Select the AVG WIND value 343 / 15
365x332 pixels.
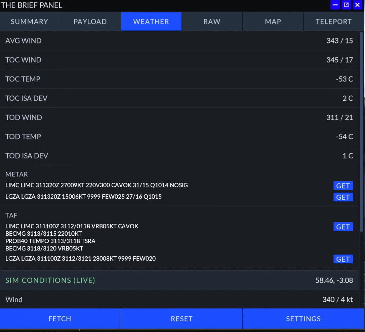tap(340, 40)
